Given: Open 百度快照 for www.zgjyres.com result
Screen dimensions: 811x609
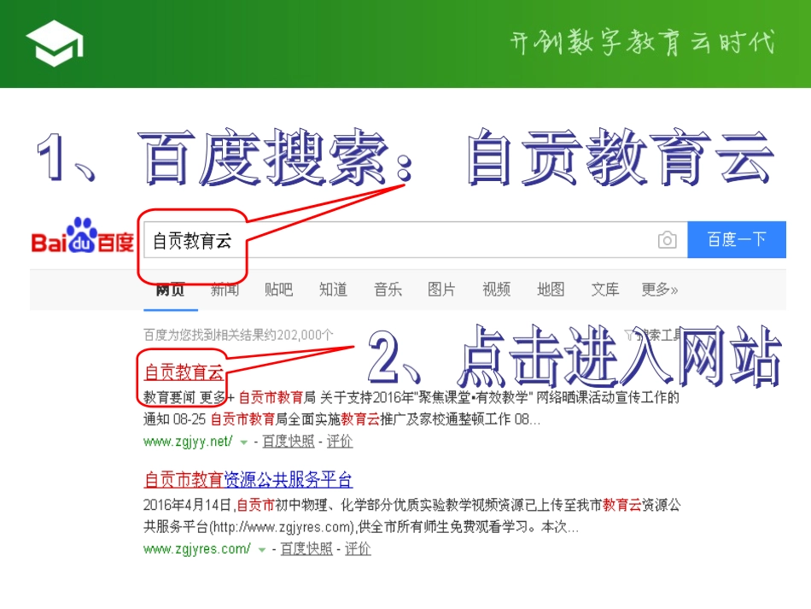Looking at the screenshot, I should coord(306,549).
